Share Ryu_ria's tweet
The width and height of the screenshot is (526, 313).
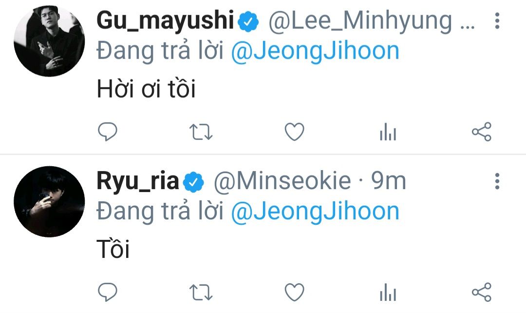coord(482,292)
